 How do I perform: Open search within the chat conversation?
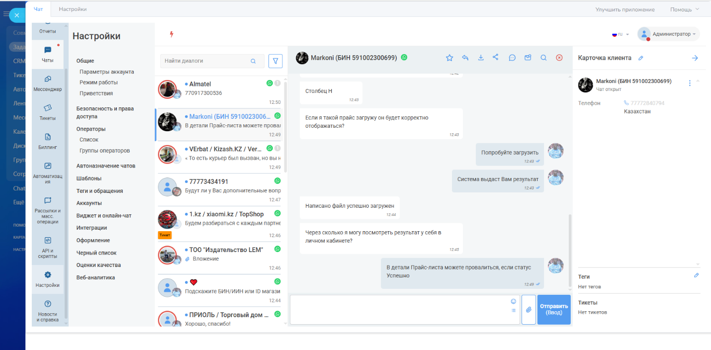coord(543,58)
